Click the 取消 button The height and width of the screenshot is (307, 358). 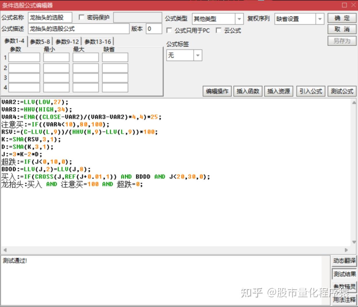pyautogui.click(x=342, y=29)
